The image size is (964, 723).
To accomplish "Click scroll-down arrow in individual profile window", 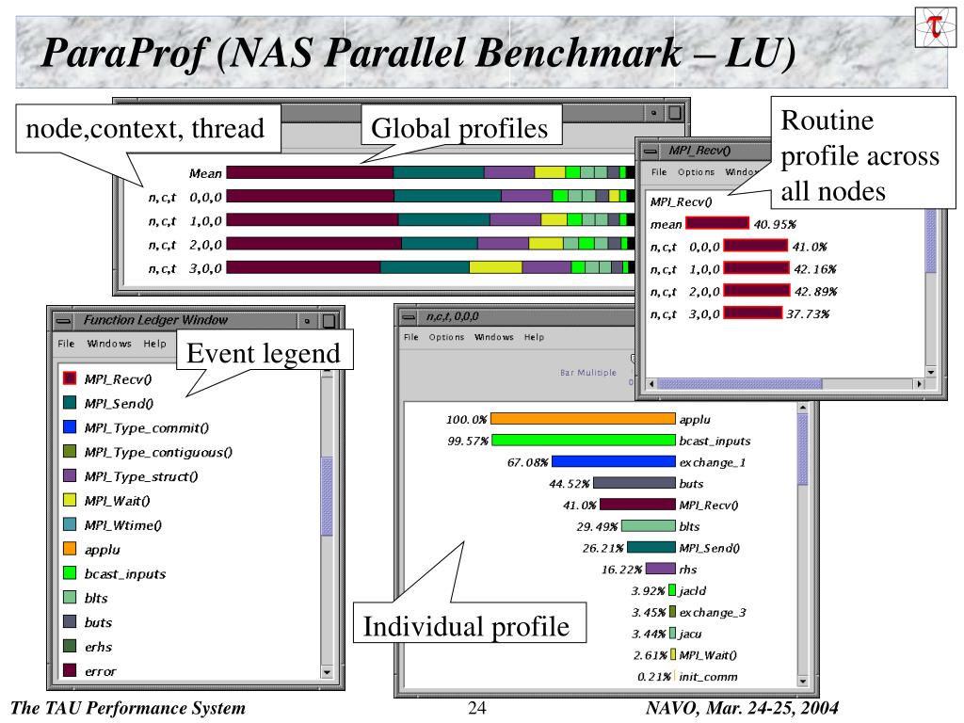I will pyautogui.click(x=802, y=681).
